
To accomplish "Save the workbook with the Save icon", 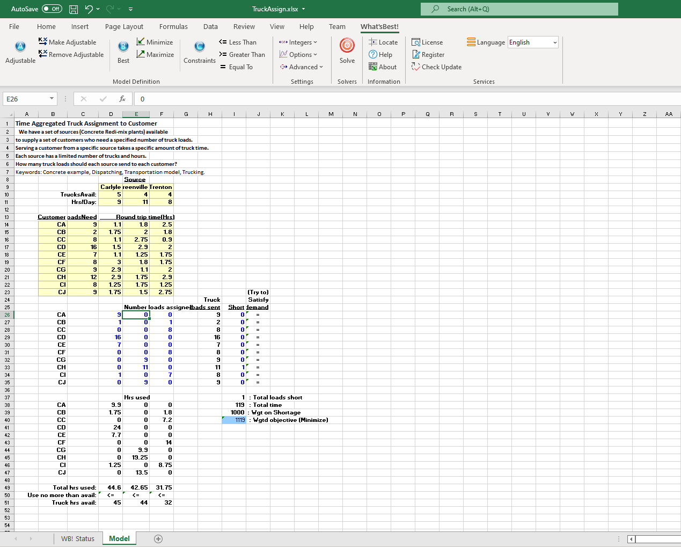I will (74, 9).
